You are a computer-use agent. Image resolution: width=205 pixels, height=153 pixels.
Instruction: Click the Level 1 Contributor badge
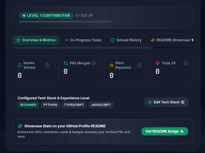tap(46, 16)
